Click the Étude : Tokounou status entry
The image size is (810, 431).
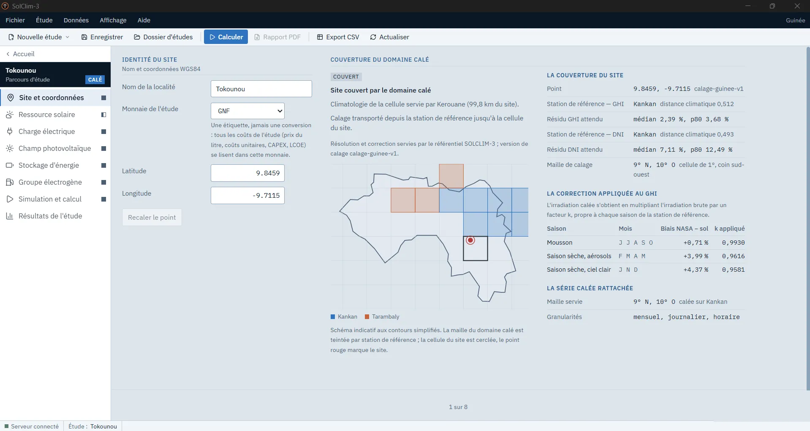click(x=92, y=426)
